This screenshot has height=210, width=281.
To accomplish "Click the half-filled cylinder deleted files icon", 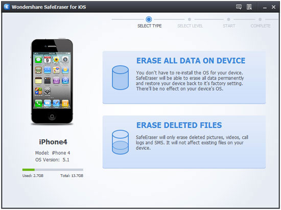I will [120, 142].
